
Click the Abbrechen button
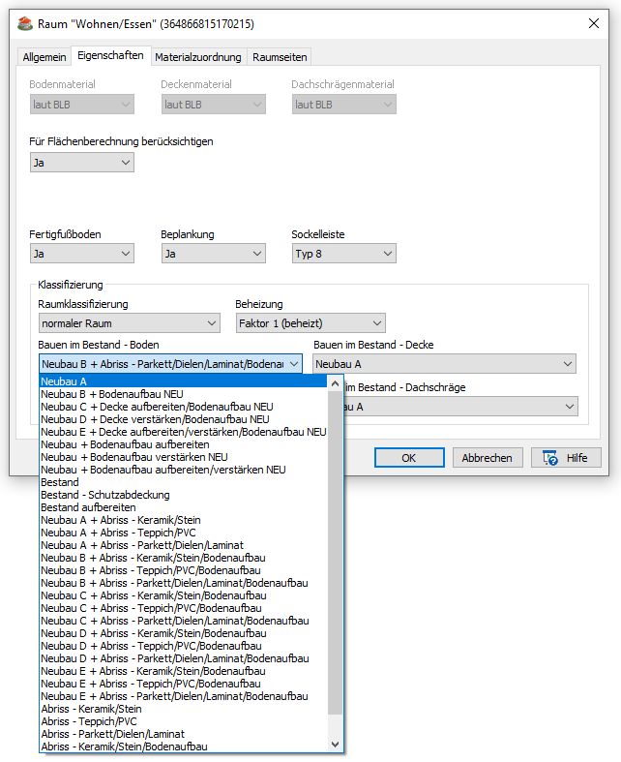488,458
